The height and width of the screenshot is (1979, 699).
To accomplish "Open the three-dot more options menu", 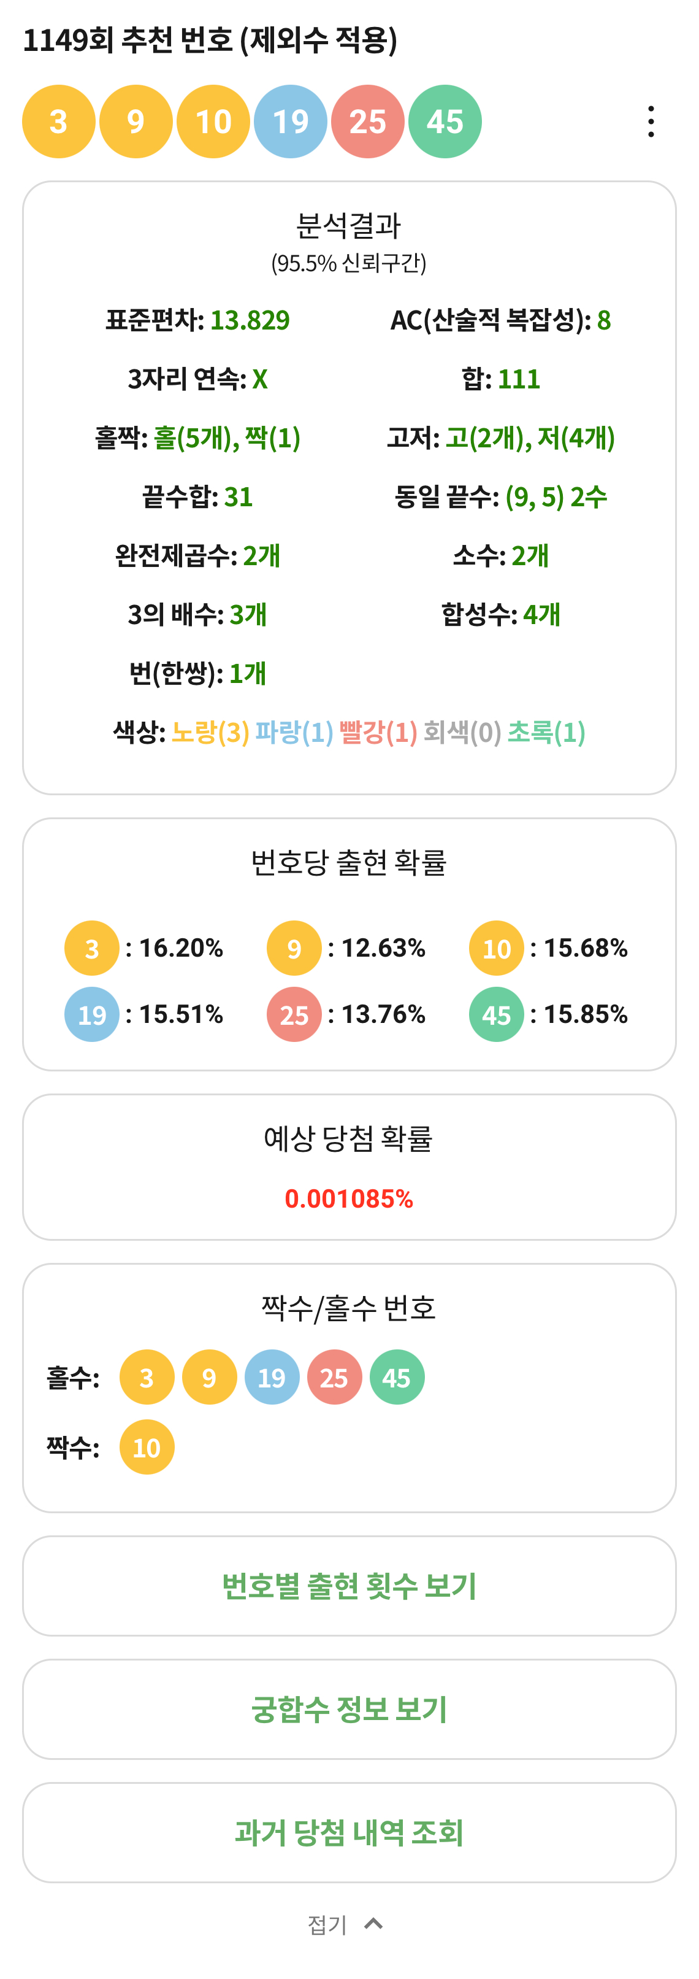I will point(651,122).
